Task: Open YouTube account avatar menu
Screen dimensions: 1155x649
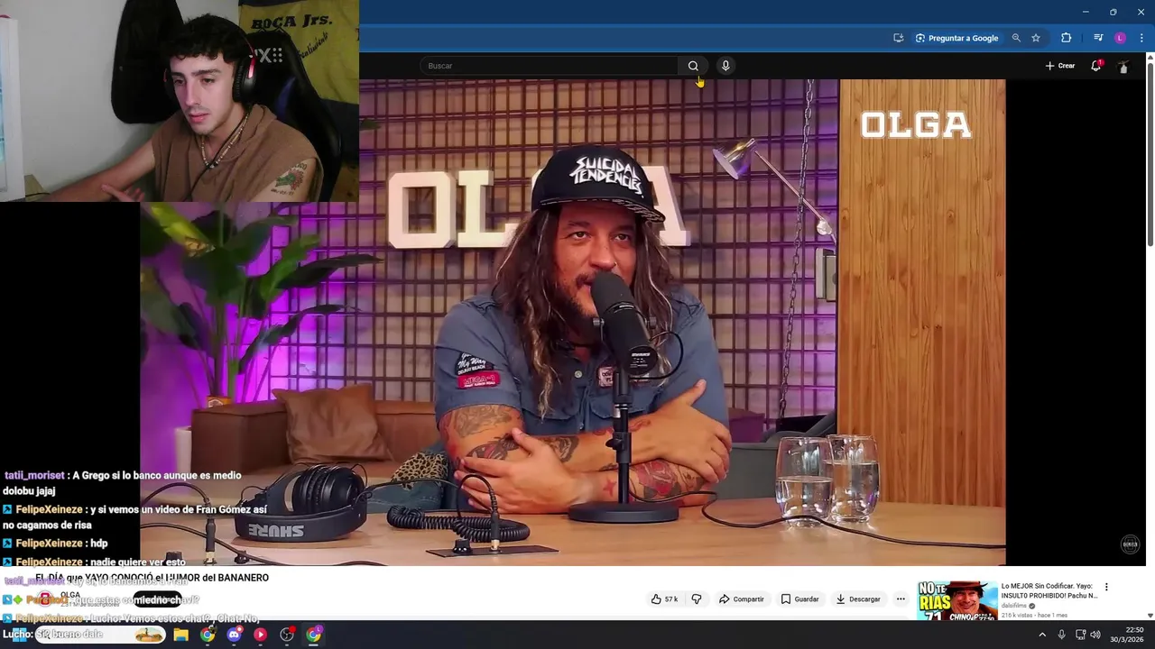Action: click(1123, 67)
